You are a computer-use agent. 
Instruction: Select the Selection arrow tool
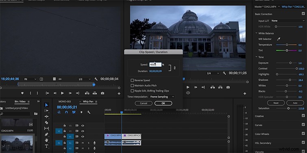click(x=46, y=105)
